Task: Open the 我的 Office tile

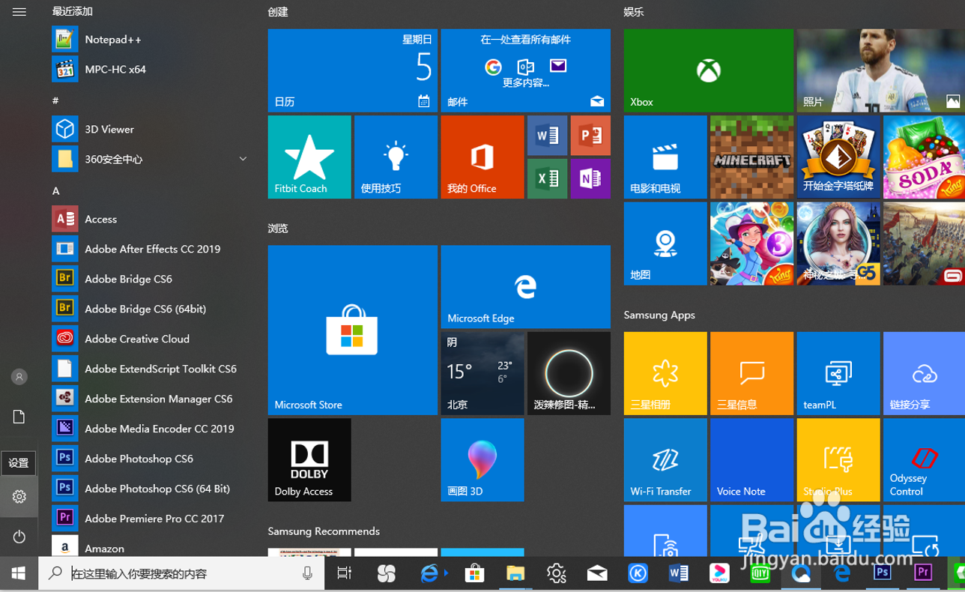Action: pos(482,157)
